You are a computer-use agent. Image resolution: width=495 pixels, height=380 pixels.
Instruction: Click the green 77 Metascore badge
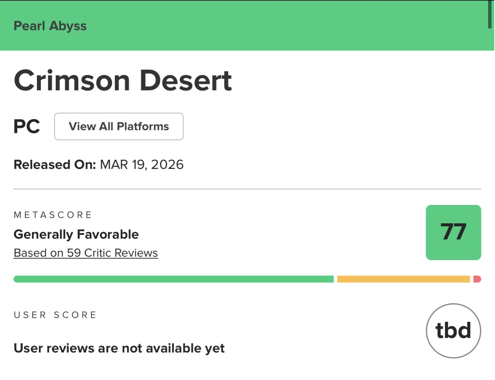453,233
